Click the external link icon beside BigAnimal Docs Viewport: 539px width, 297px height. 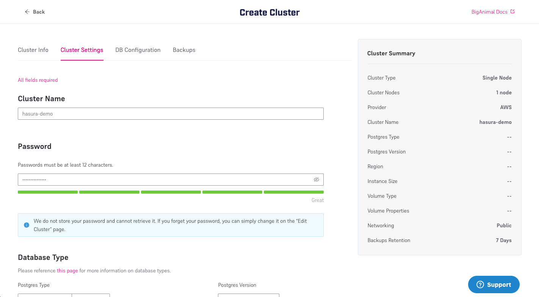[512, 12]
